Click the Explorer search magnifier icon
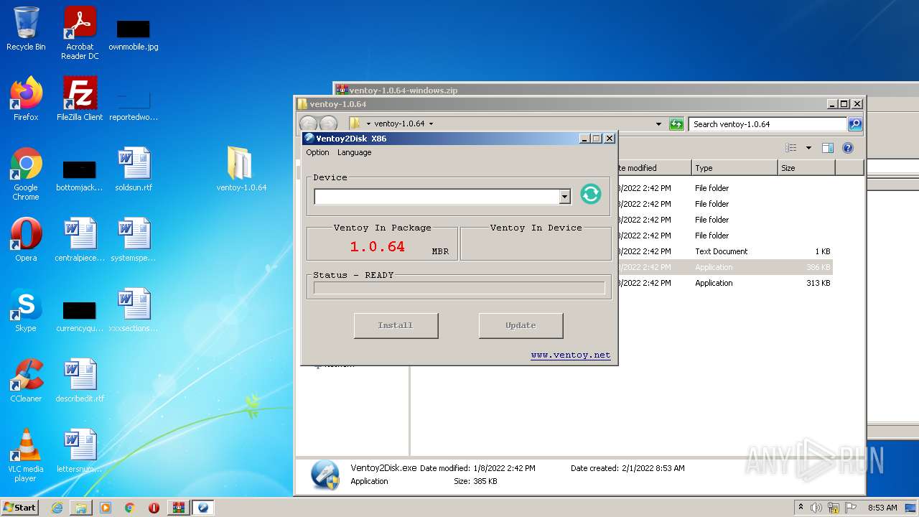 (855, 124)
